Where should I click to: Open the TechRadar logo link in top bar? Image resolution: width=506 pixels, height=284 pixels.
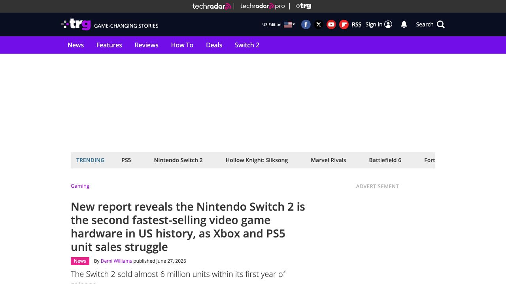point(211,6)
